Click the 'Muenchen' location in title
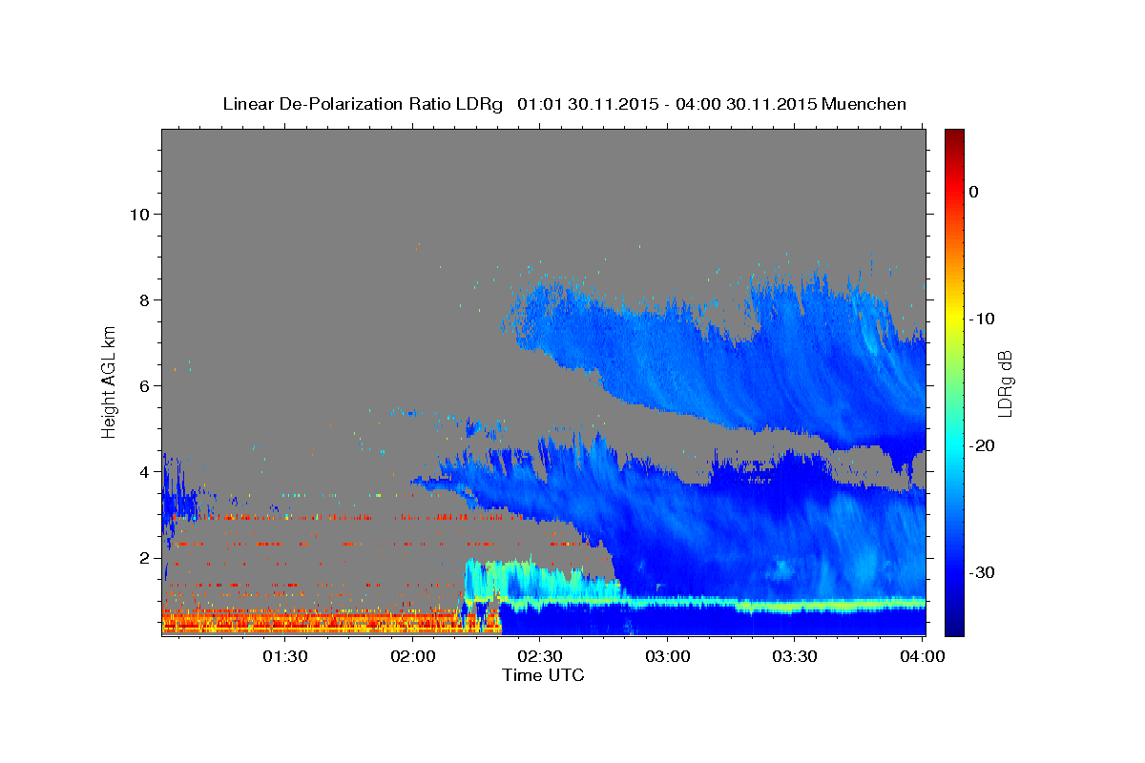This screenshot has height=763, width=1145. [x=862, y=104]
